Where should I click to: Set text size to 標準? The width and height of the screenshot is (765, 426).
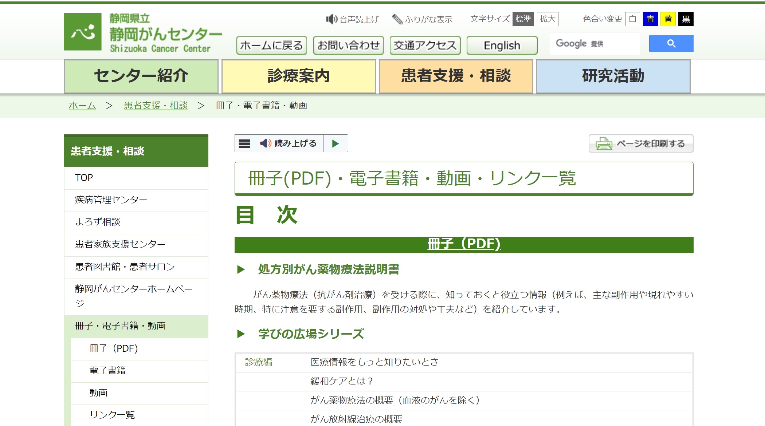coord(523,19)
